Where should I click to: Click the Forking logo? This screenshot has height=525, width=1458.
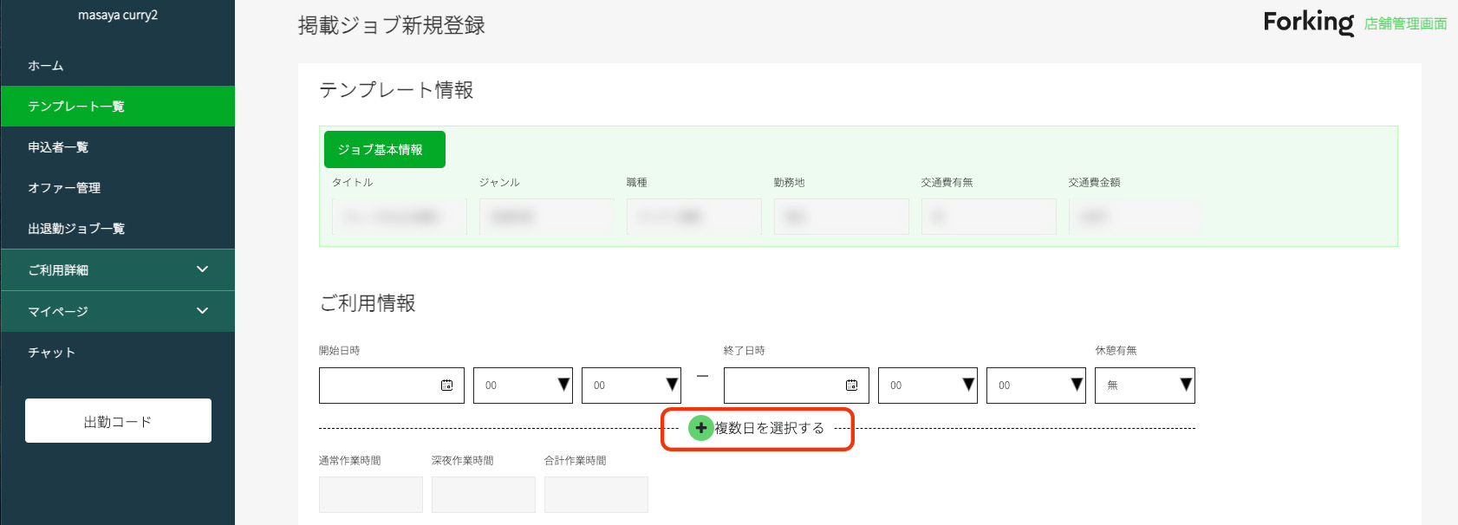pyautogui.click(x=1308, y=23)
